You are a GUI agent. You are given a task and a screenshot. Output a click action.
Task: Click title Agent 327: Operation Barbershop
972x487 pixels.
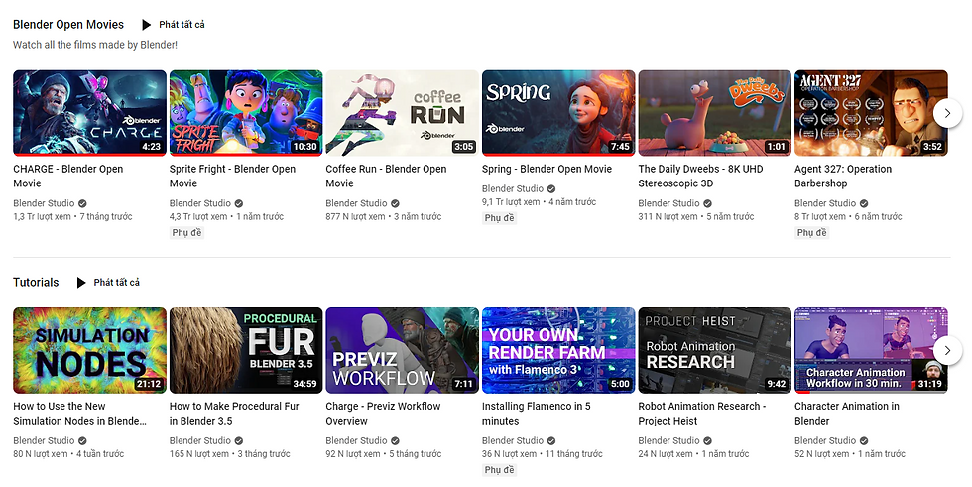[x=843, y=176]
